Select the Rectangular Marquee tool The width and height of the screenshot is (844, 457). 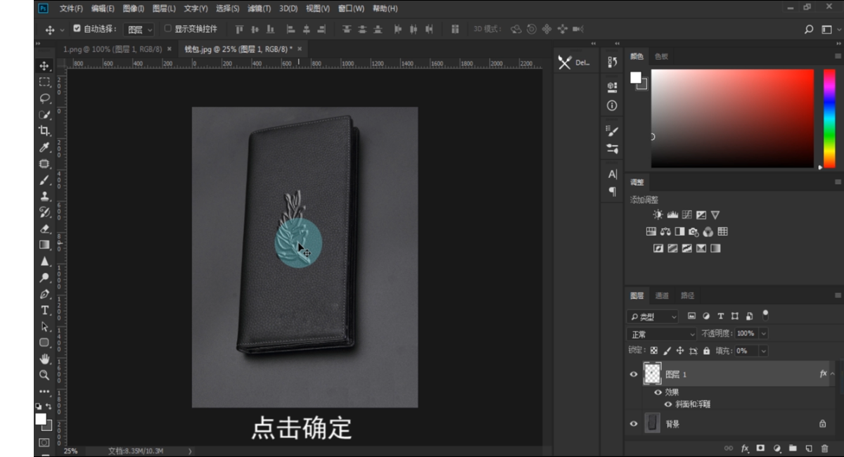[x=44, y=82]
